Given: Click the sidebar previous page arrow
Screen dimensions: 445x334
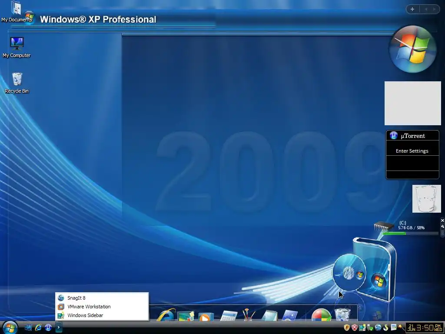Looking at the screenshot, I should coord(426,9).
